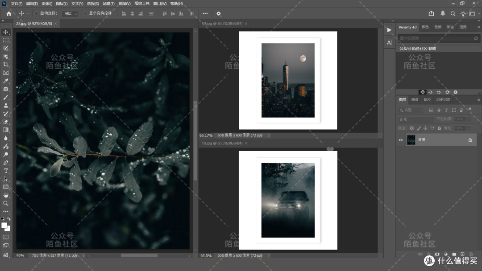The height and width of the screenshot is (271, 482).
Task: Open the 图层 auto-select dropdown
Action: click(x=70, y=13)
